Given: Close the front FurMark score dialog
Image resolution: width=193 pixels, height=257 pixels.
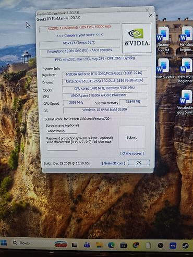Looking at the screenshot, I should point(151,15).
